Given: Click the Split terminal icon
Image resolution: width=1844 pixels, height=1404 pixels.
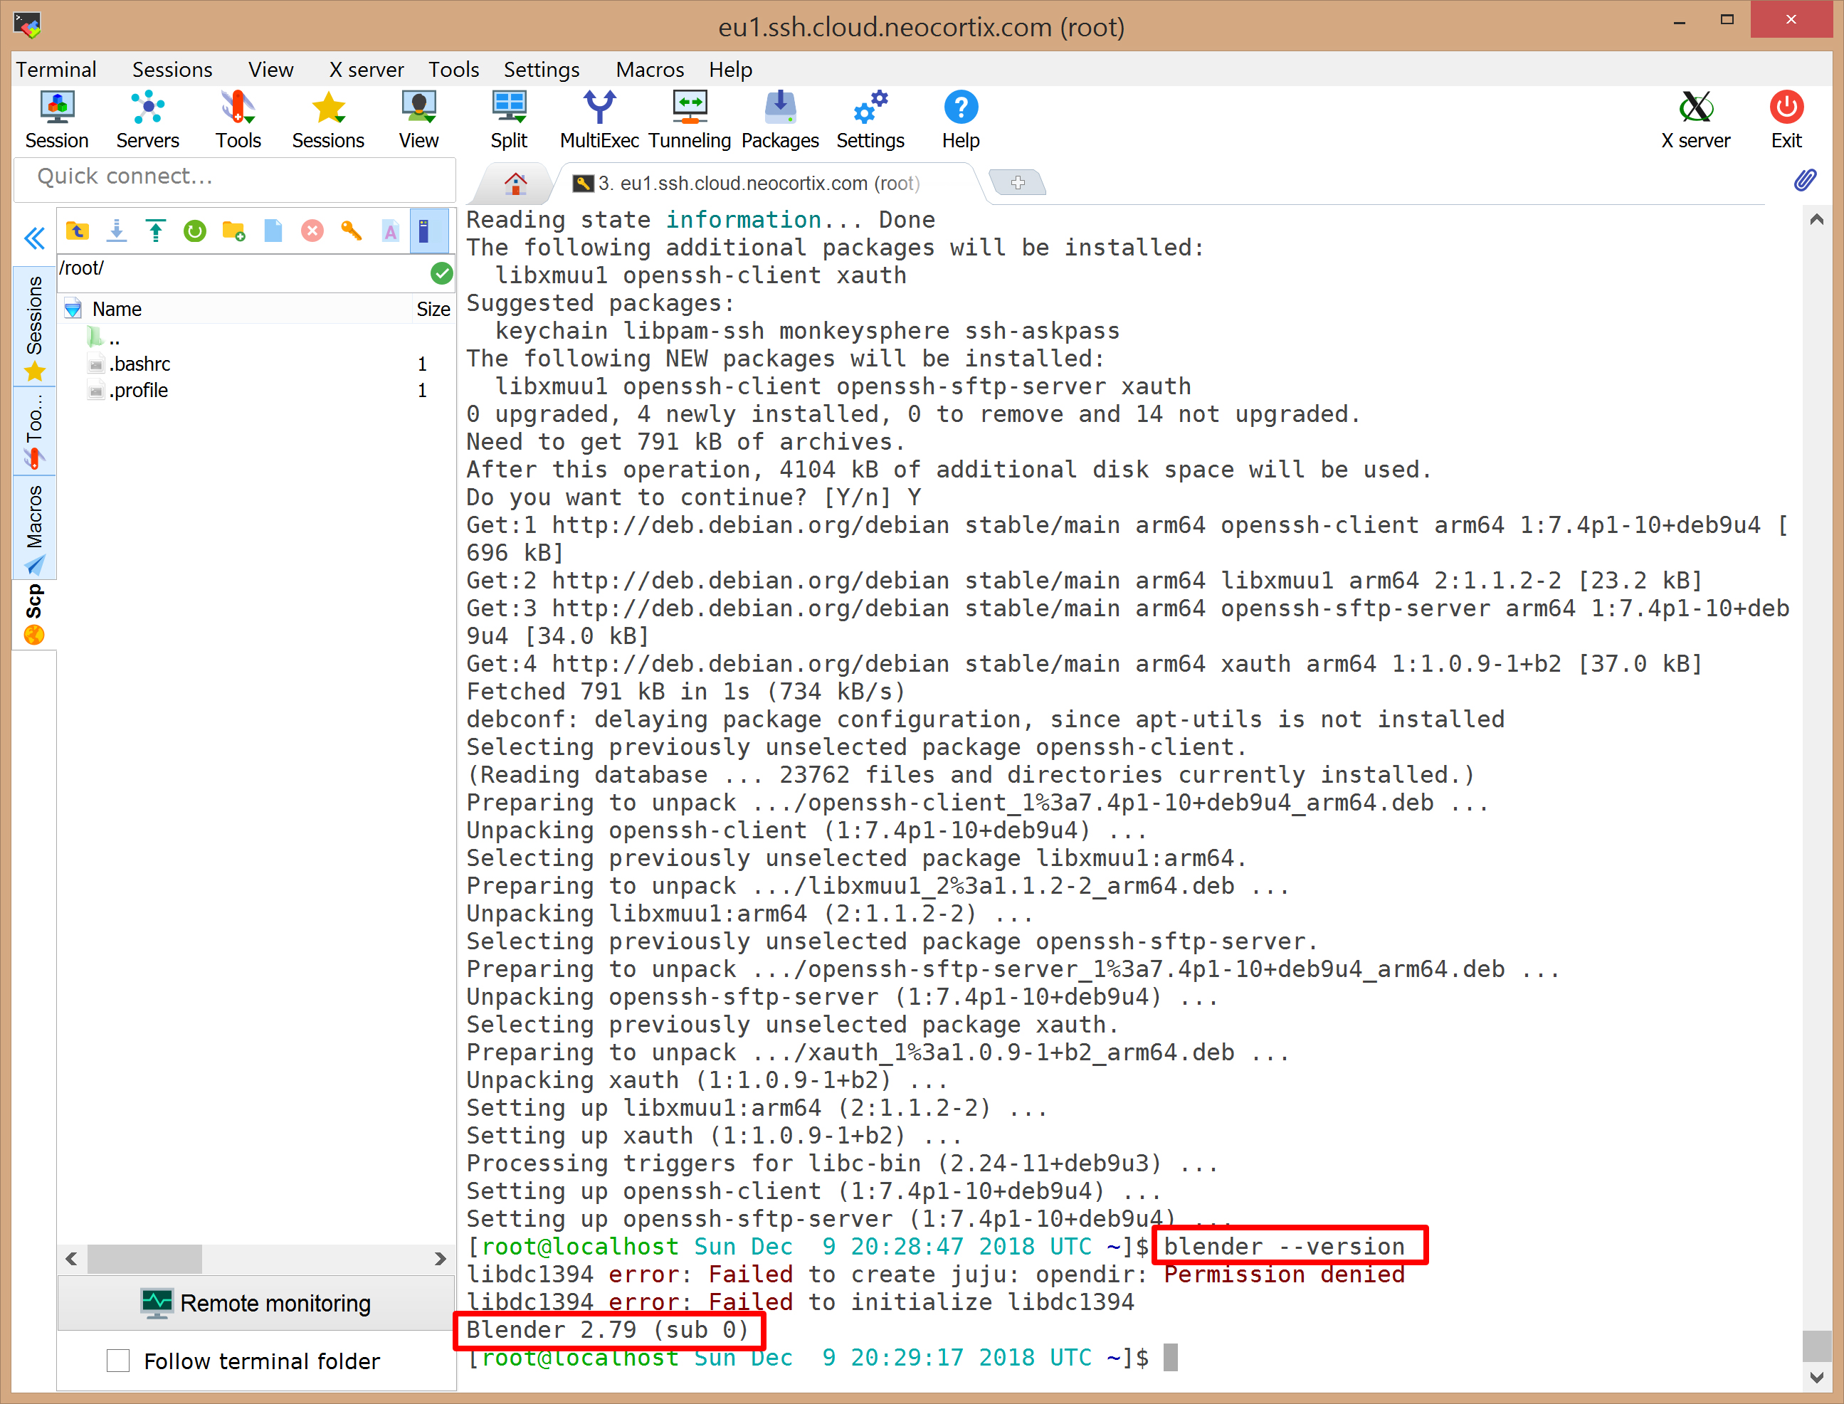Looking at the screenshot, I should 509,120.
